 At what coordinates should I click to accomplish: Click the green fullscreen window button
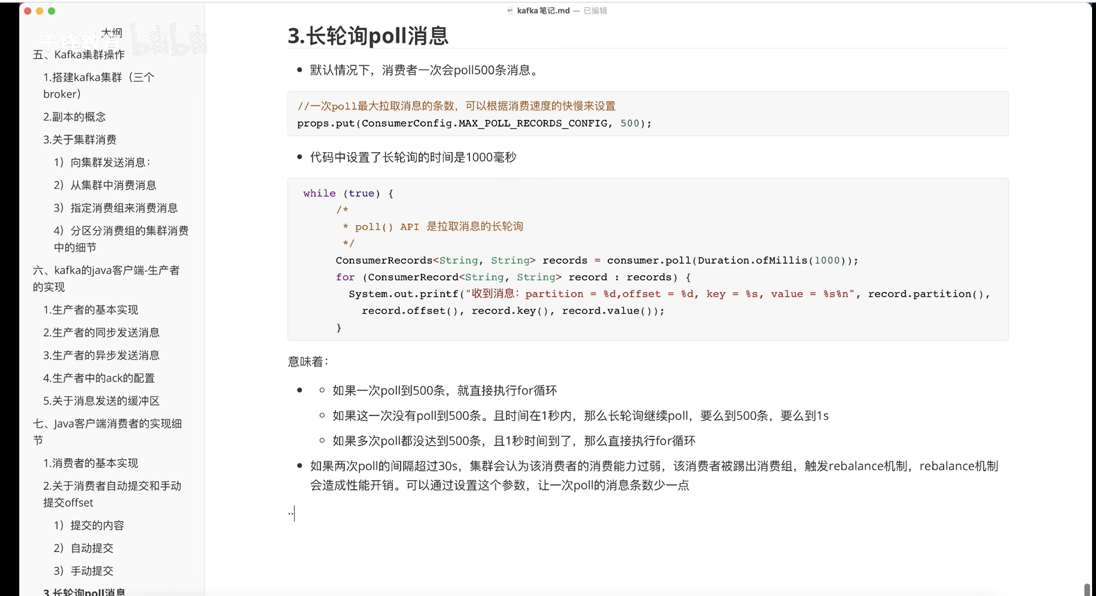[x=52, y=11]
